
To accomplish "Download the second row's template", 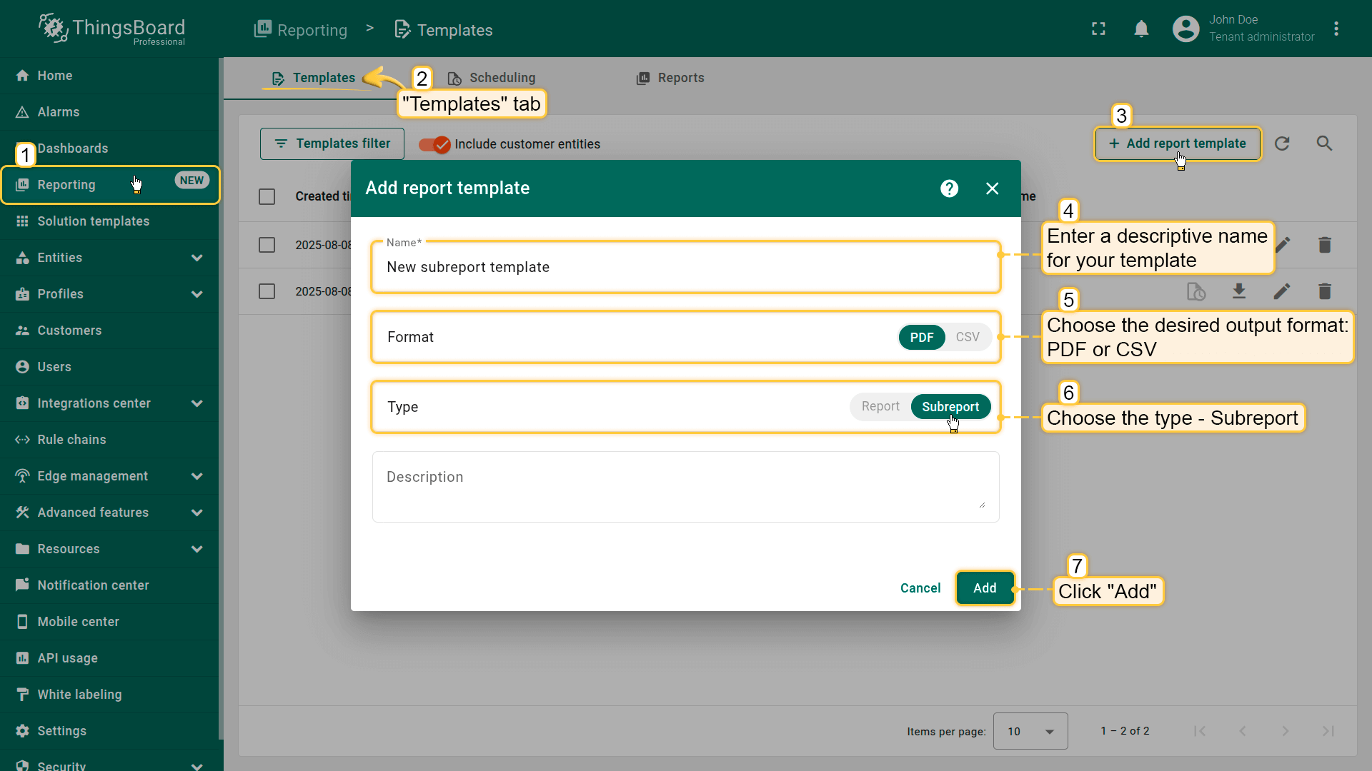I will pyautogui.click(x=1239, y=291).
